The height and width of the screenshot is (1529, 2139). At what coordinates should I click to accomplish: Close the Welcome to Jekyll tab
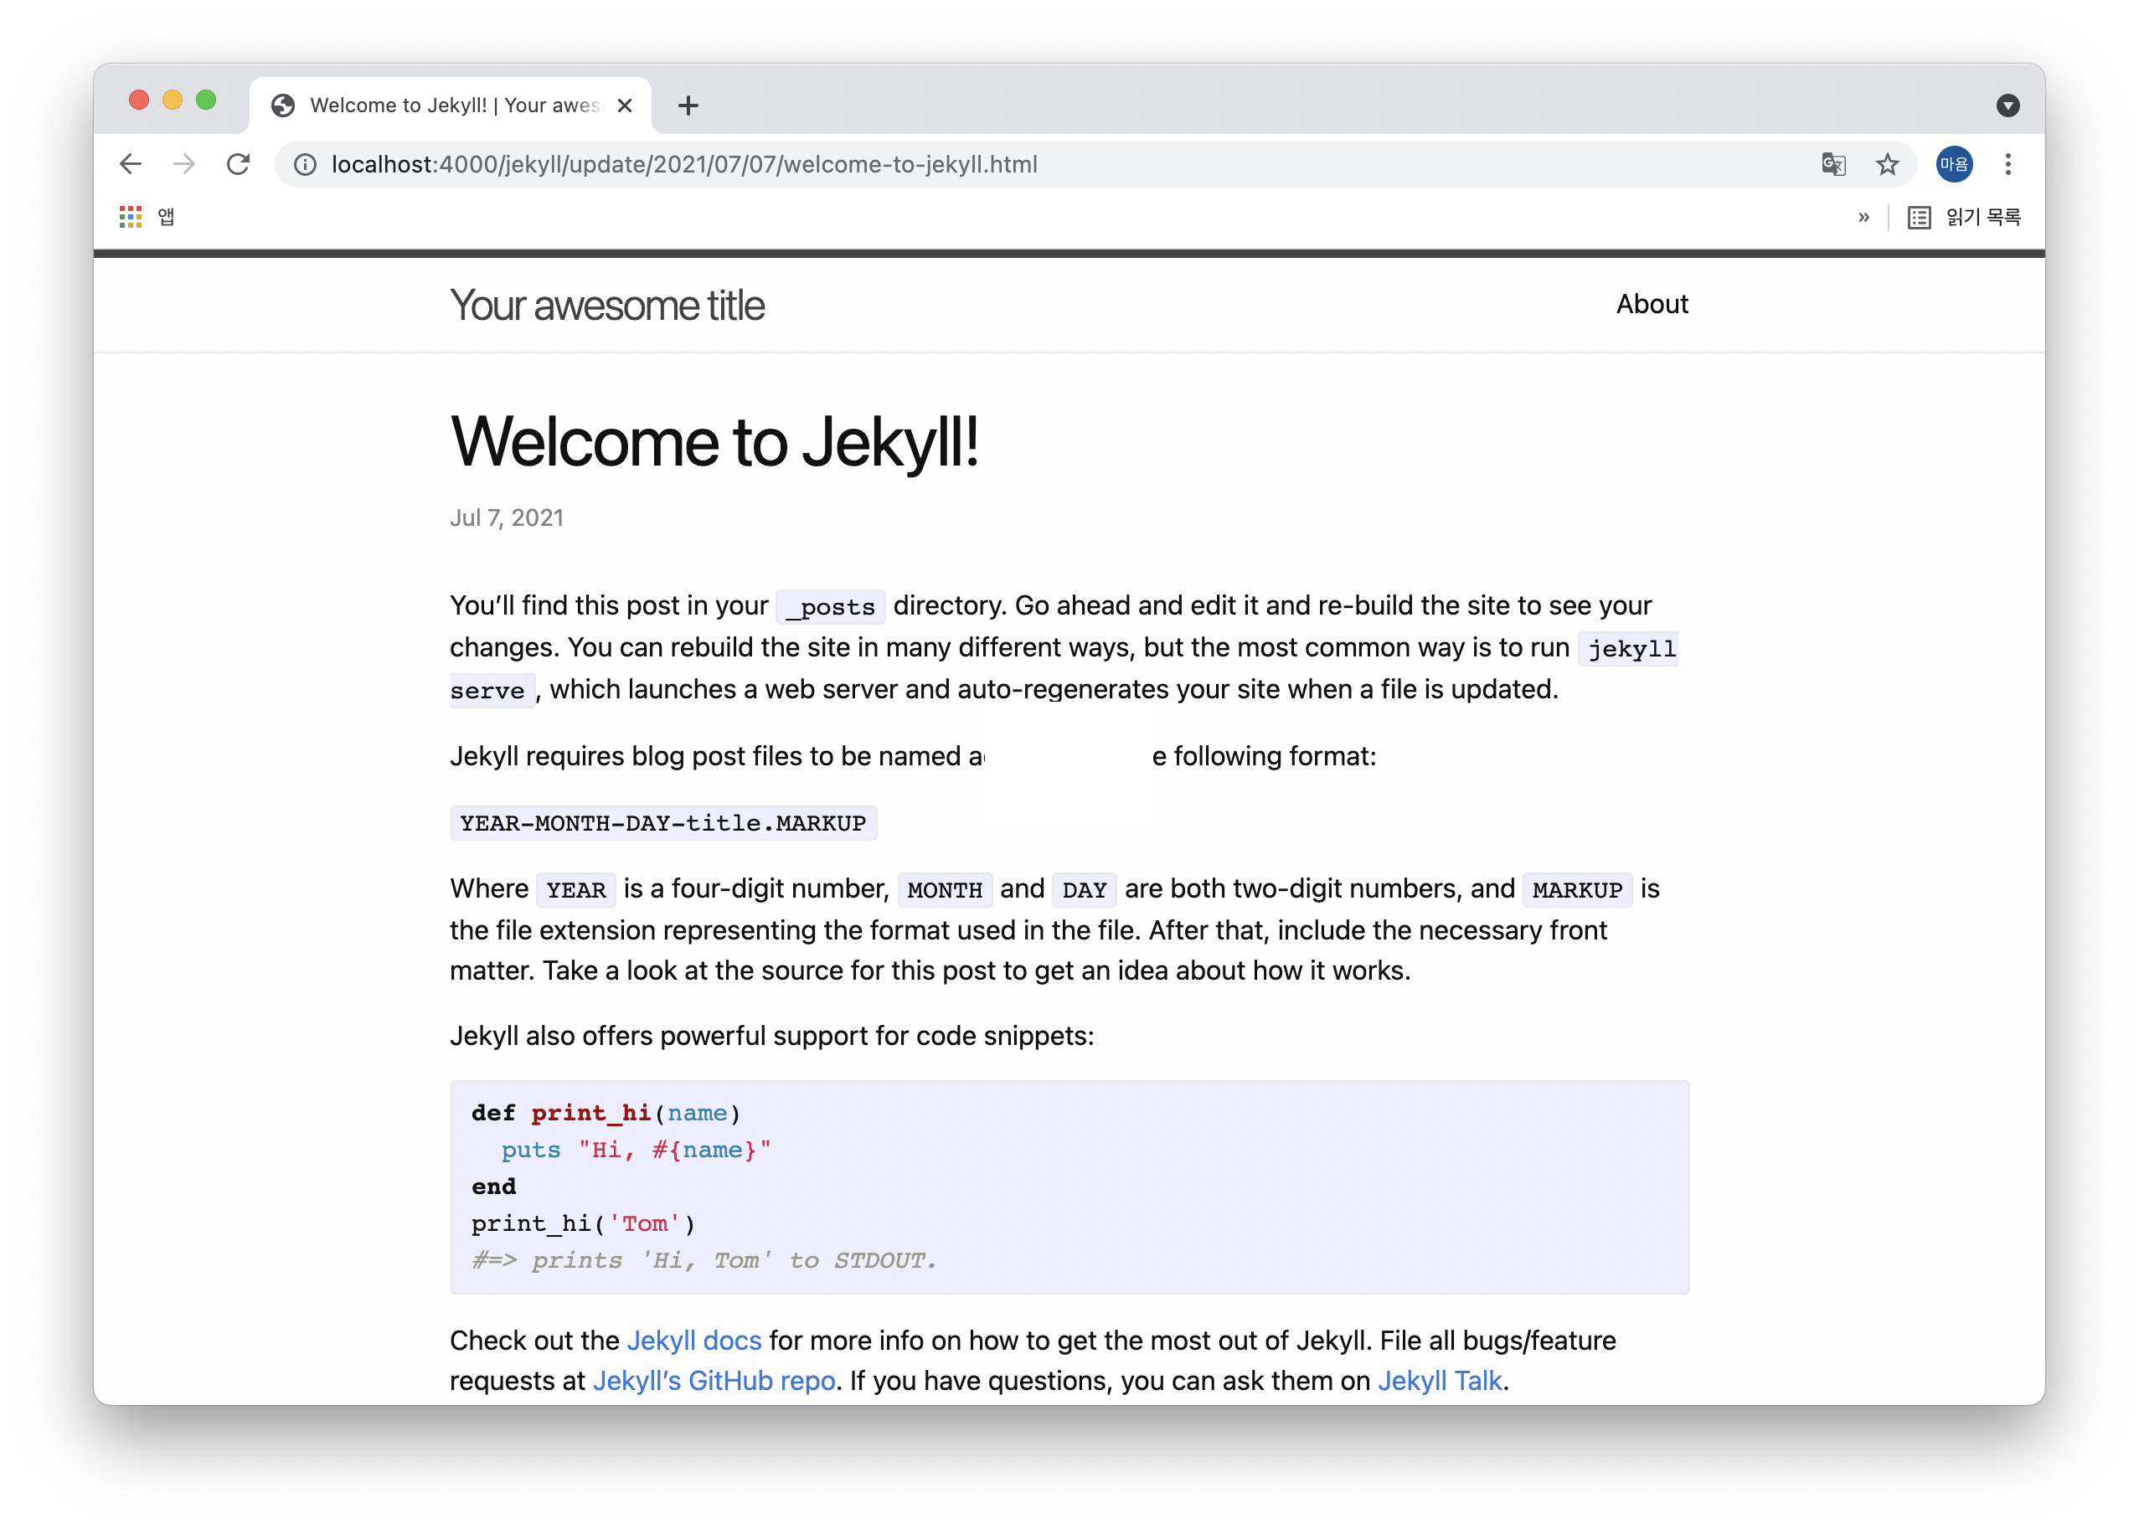tap(624, 106)
